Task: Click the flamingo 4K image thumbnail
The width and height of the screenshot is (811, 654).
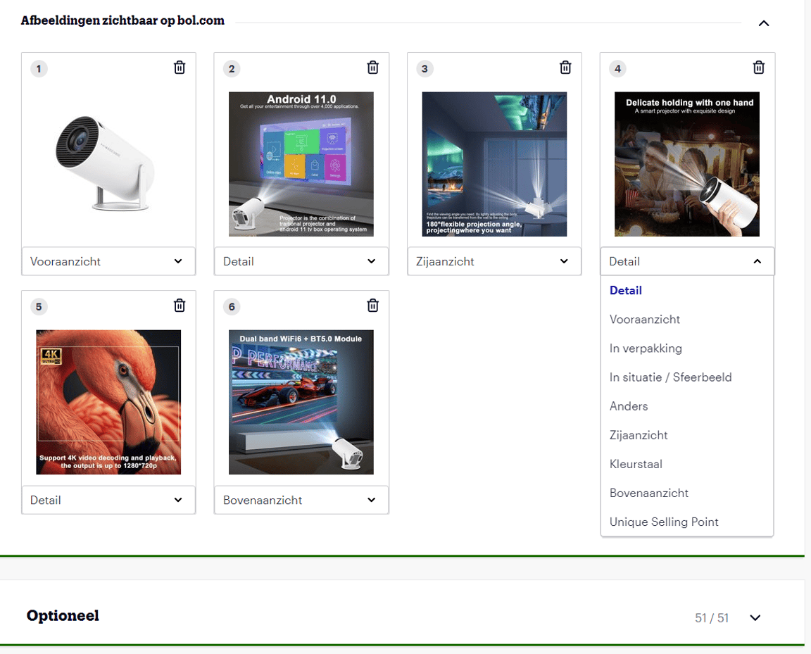Action: point(108,401)
